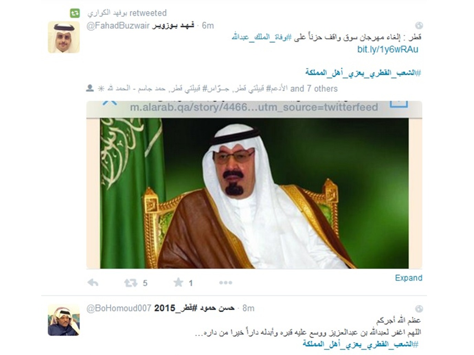
Task: Open the @BoHomoud007 profile handle
Action: pyautogui.click(x=119, y=308)
